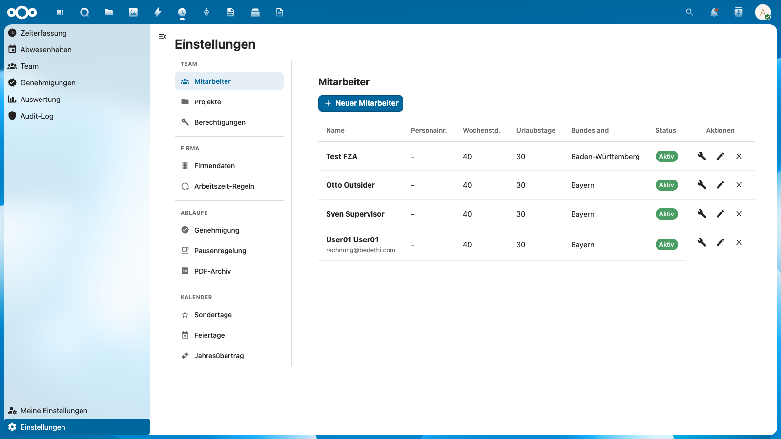Open the Nextcloud logo home link
This screenshot has width=781, height=439.
click(x=22, y=12)
